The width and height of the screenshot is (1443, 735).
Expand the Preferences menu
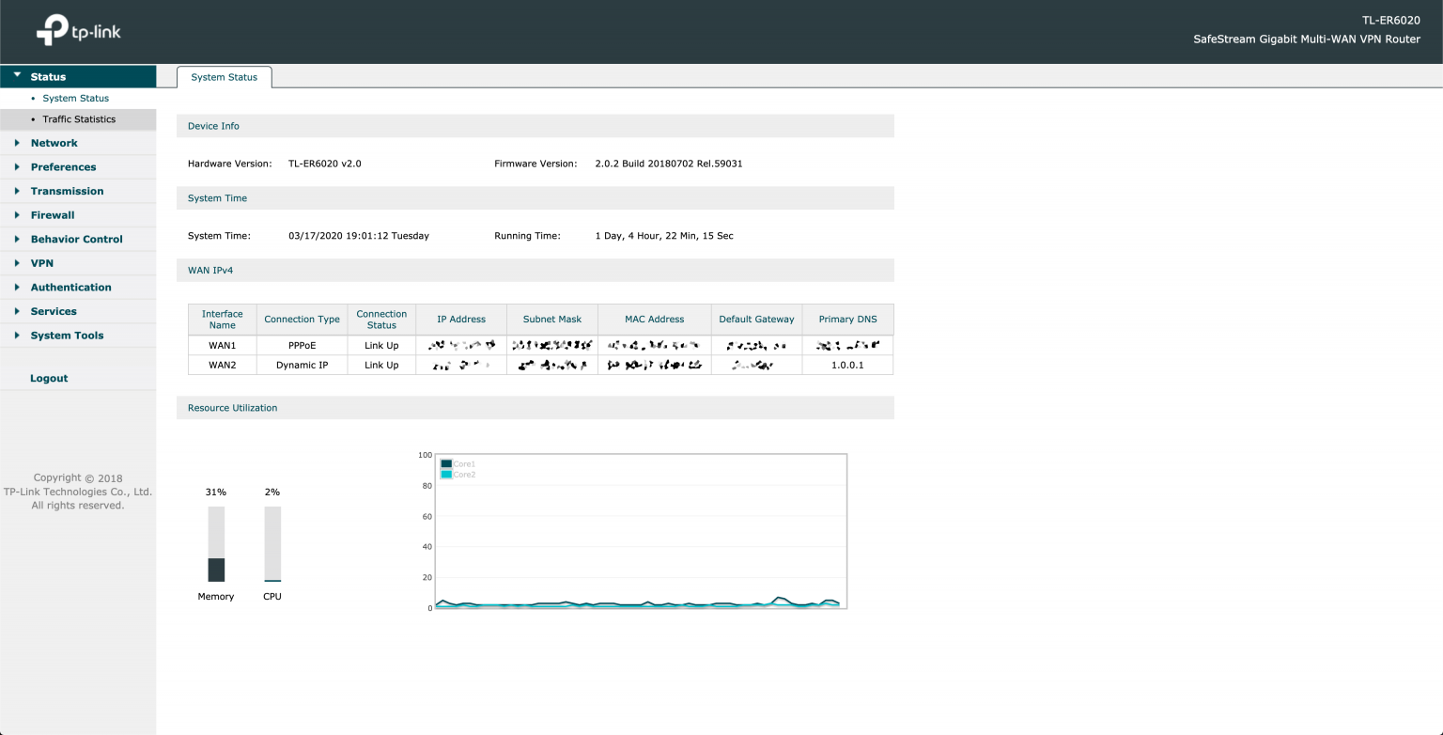click(78, 167)
